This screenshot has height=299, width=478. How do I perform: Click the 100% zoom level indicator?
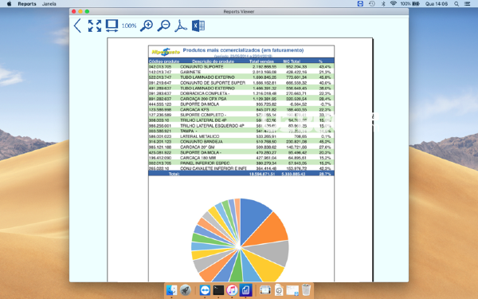point(129,26)
